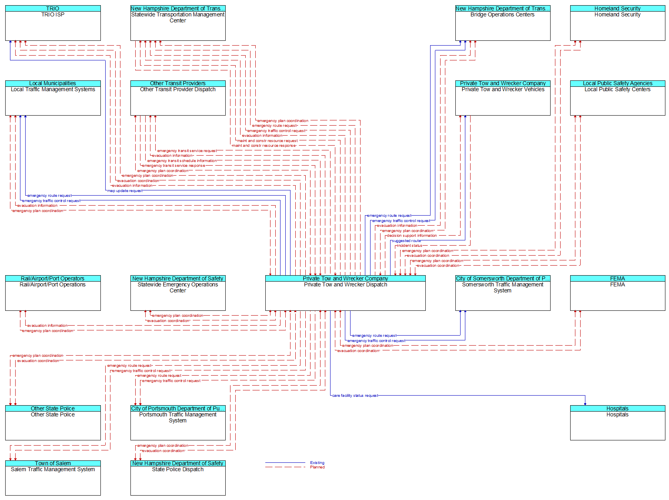Click the 'Planned' legend entry
Viewport: 669px width, 500px height.
[x=317, y=467]
